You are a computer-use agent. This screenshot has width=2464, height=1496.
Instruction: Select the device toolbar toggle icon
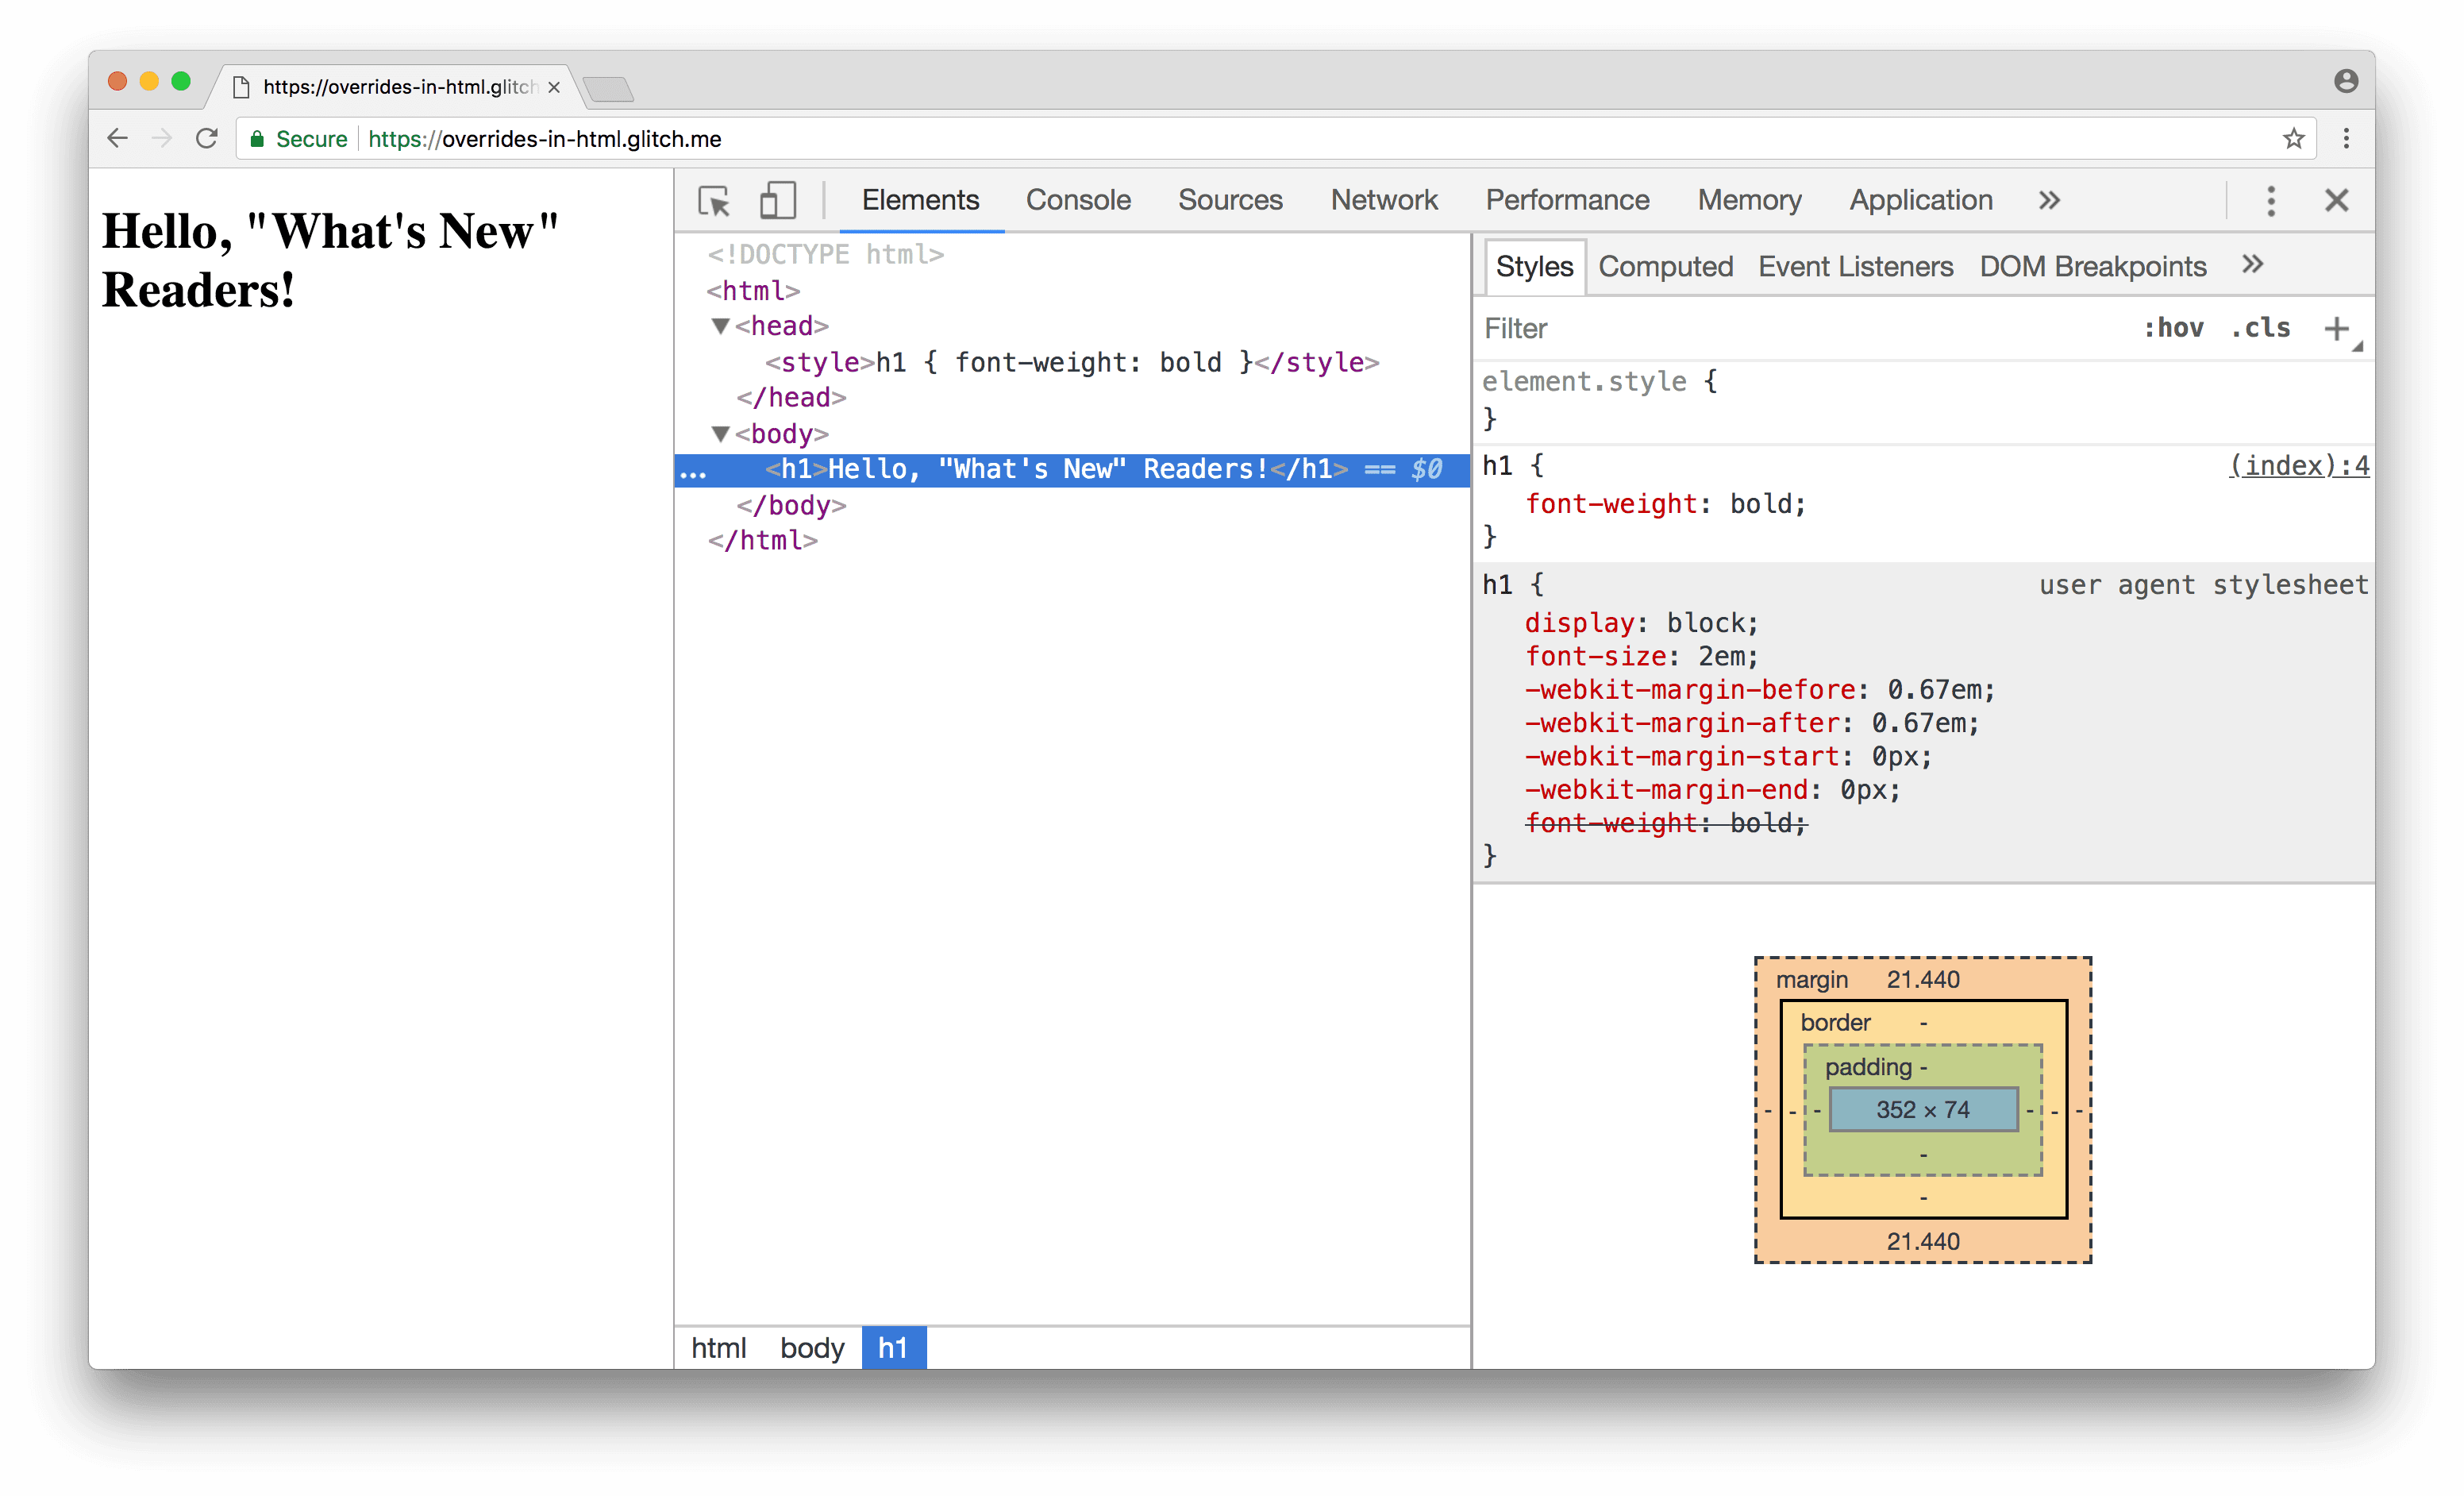(776, 199)
